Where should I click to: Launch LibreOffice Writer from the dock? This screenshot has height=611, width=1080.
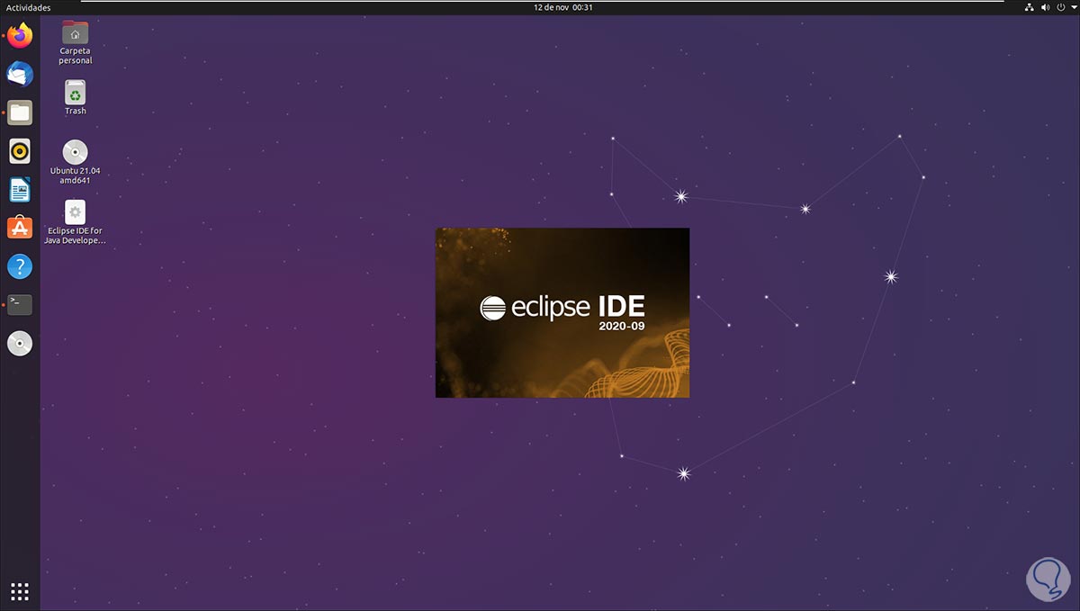click(x=20, y=190)
